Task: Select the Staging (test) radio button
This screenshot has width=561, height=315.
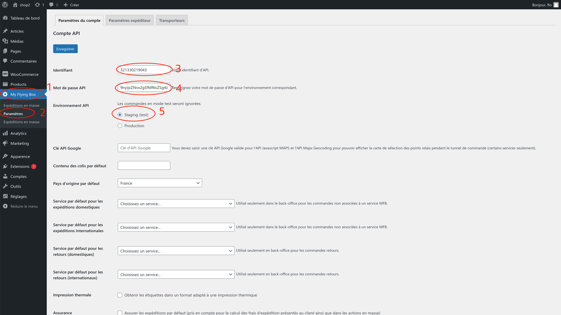Action: pos(120,115)
